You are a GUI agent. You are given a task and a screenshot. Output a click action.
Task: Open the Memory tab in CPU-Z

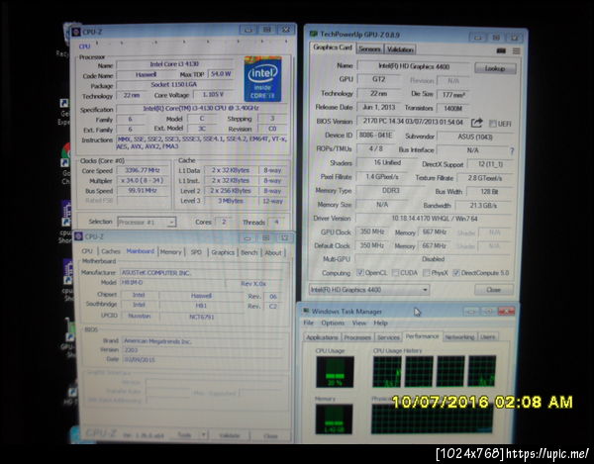[170, 252]
